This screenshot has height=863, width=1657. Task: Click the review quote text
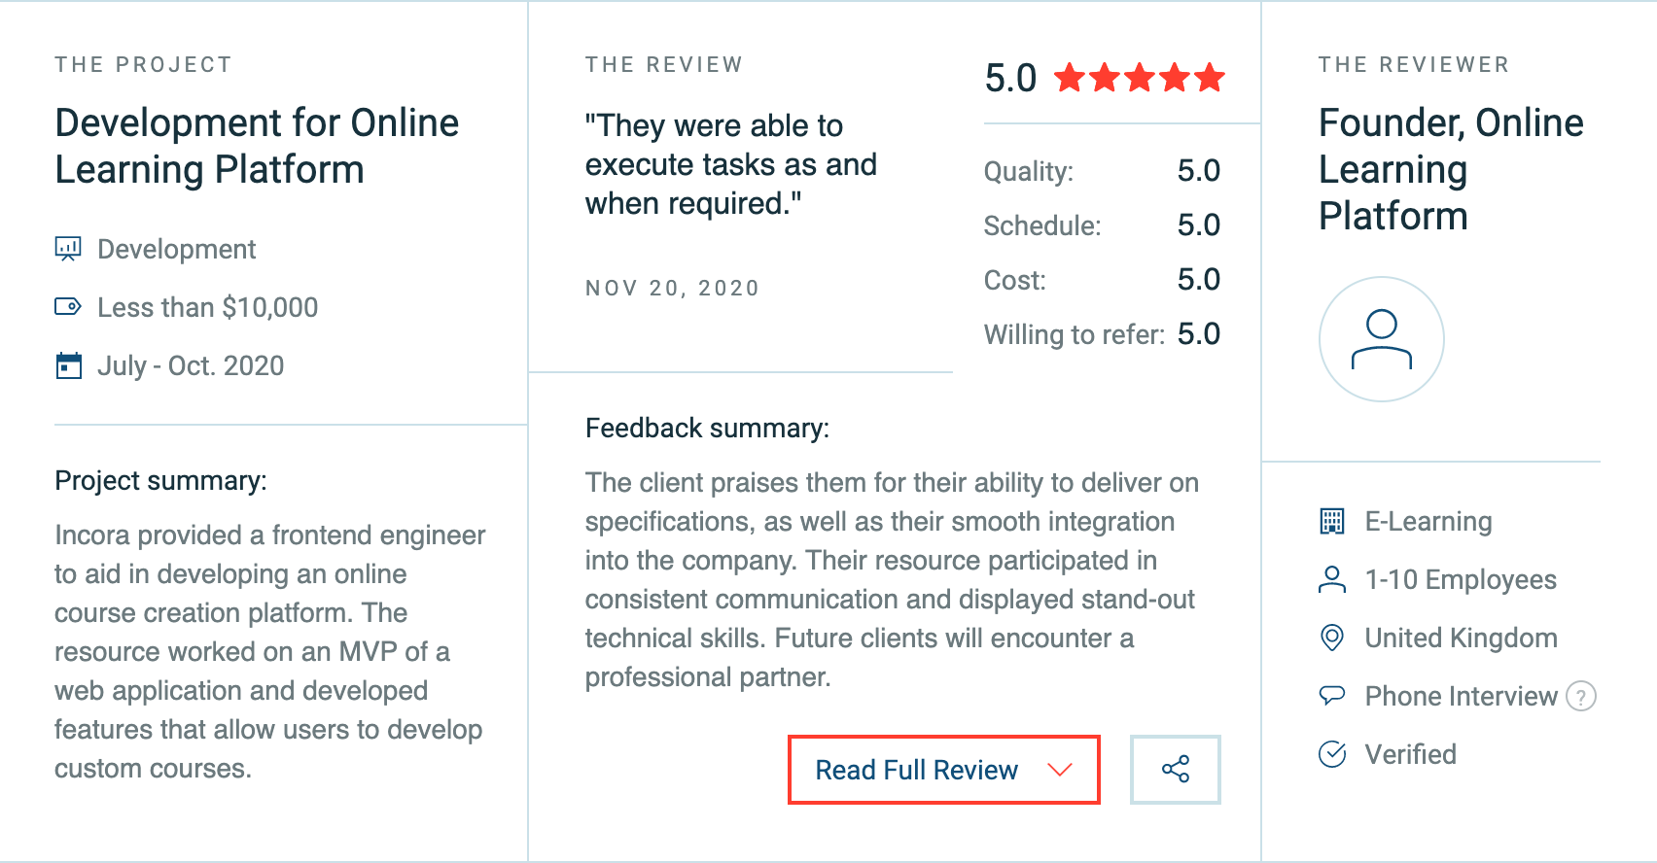pyautogui.click(x=730, y=164)
